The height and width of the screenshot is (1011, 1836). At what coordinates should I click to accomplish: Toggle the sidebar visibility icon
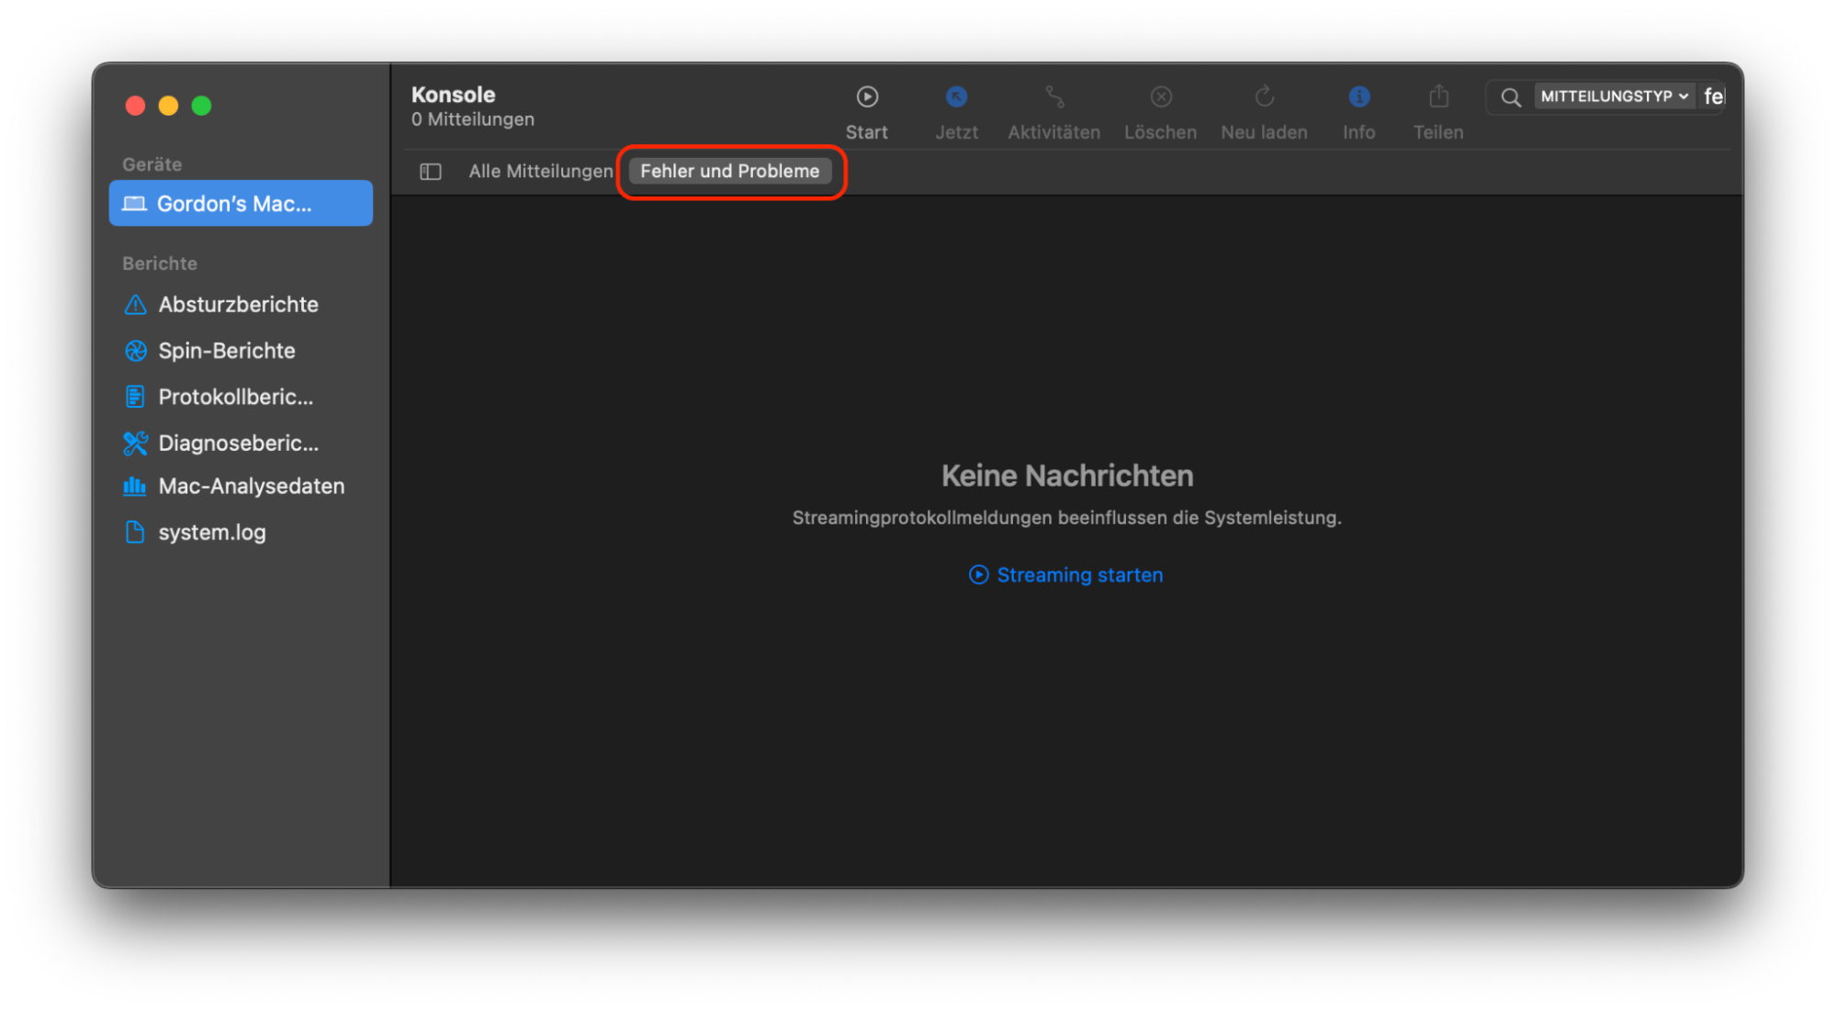tap(430, 171)
